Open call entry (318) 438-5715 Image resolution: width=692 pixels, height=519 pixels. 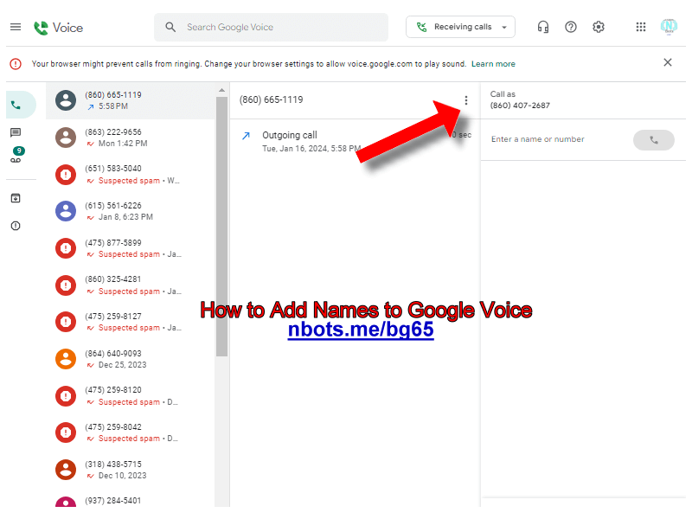pos(131,470)
